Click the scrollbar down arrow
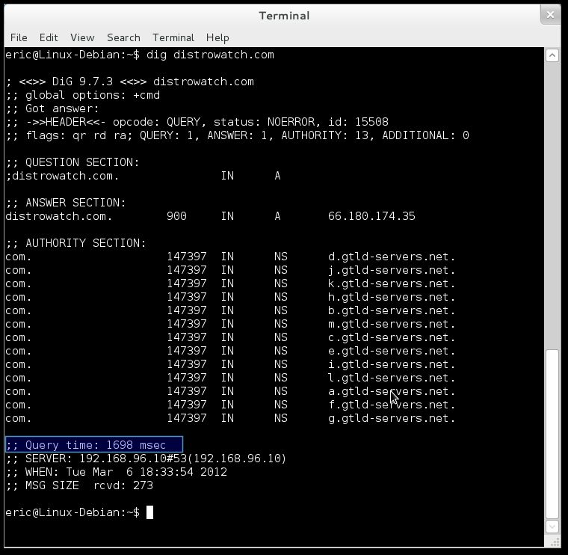This screenshot has height=555, width=568. pyautogui.click(x=552, y=527)
